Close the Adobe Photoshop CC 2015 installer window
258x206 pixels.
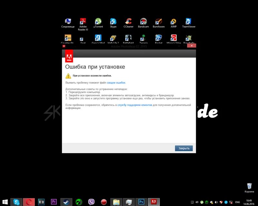pos(192,46)
